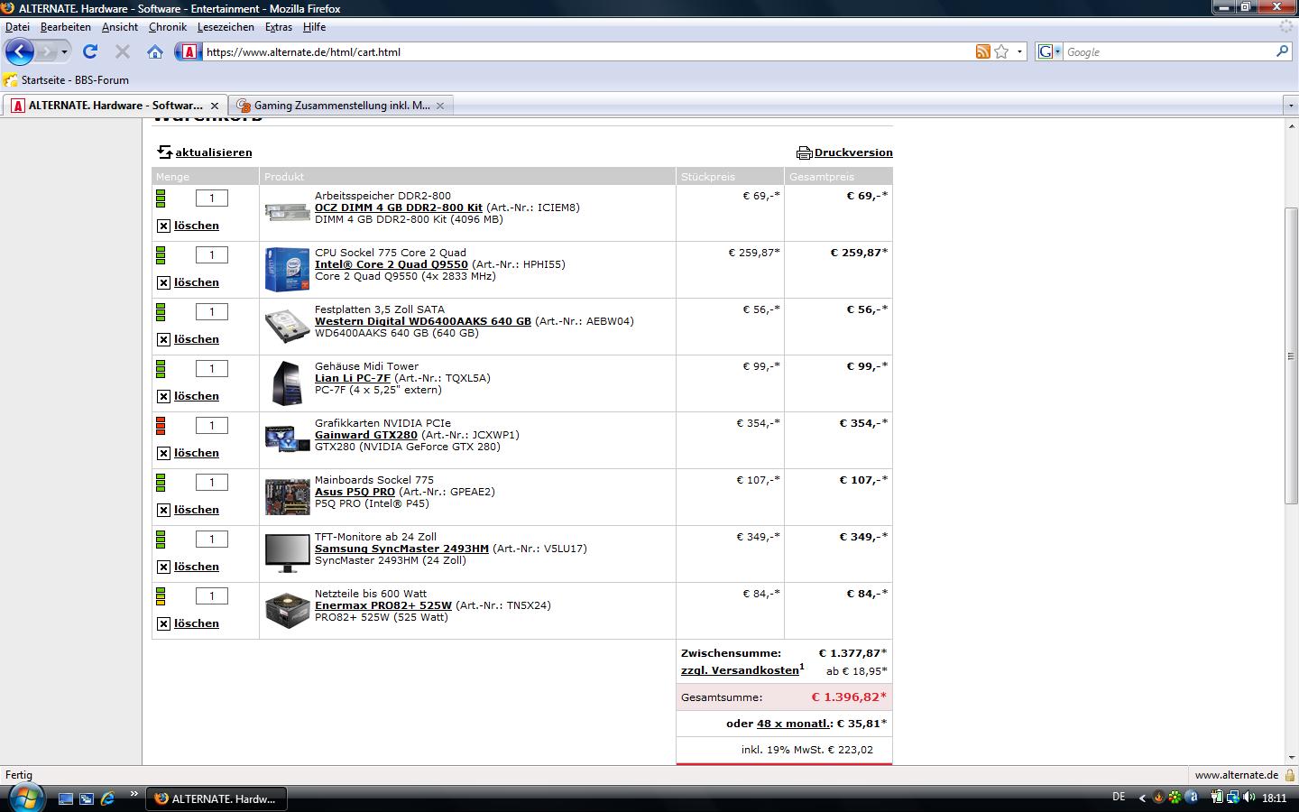Click the Windows Start orb

tap(25, 798)
